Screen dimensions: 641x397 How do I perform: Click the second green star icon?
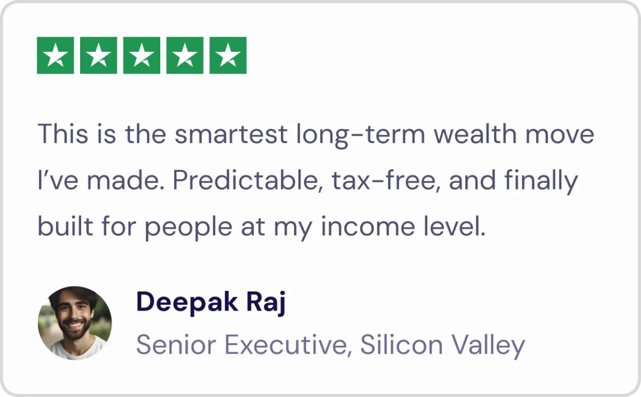click(x=99, y=55)
